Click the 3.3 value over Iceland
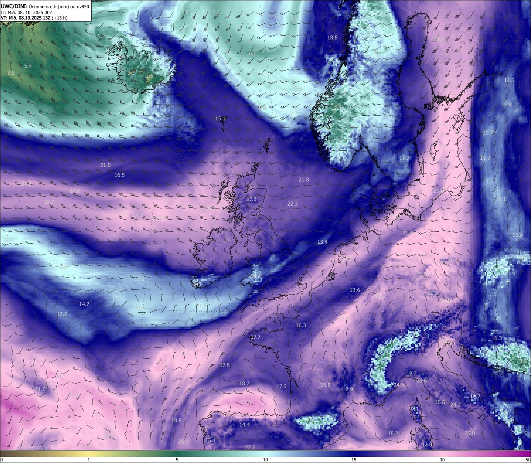The image size is (531, 463). pyautogui.click(x=131, y=73)
